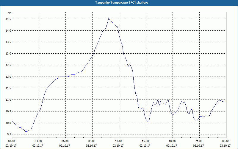The height and width of the screenshot is (149, 238).
Task: Select the 14,0 y-axis tick label
Action: tap(9, 31)
